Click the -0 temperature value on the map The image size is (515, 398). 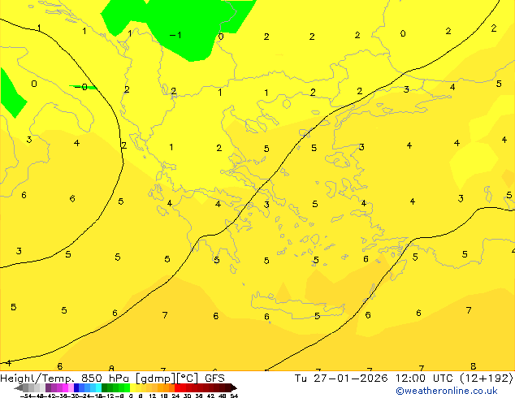click(x=81, y=87)
